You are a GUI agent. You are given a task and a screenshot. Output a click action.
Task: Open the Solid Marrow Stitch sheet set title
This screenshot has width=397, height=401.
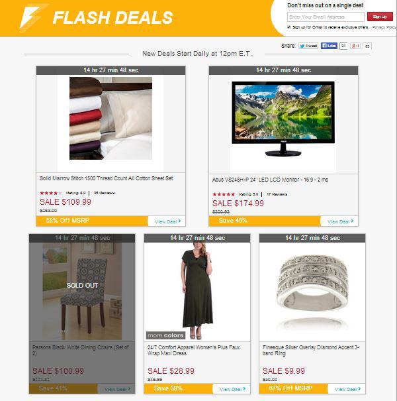107,178
